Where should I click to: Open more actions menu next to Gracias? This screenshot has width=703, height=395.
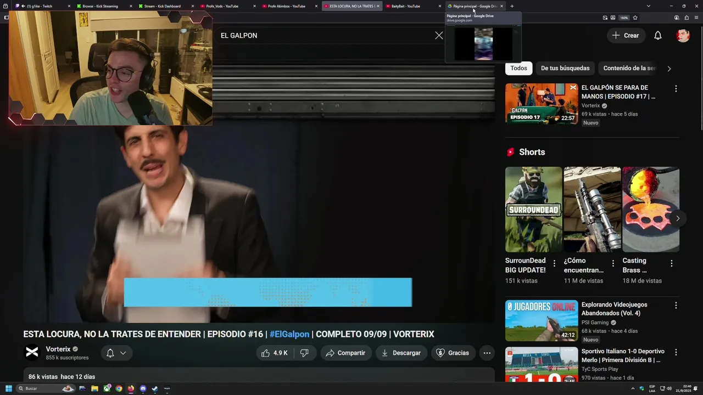[x=487, y=353]
